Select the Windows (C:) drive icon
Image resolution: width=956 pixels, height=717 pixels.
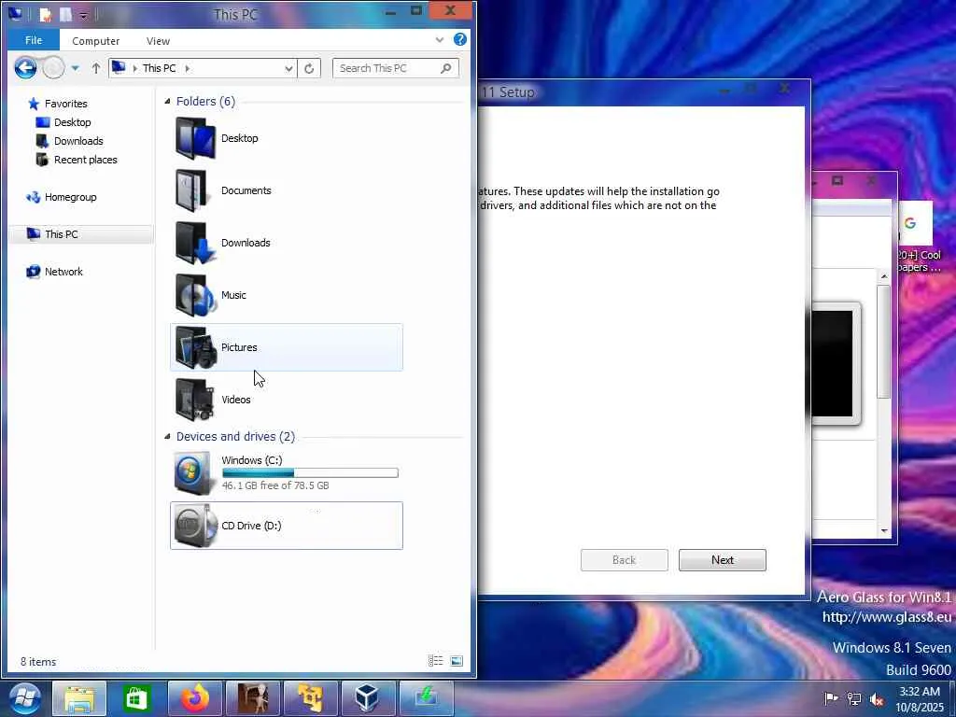pos(194,473)
